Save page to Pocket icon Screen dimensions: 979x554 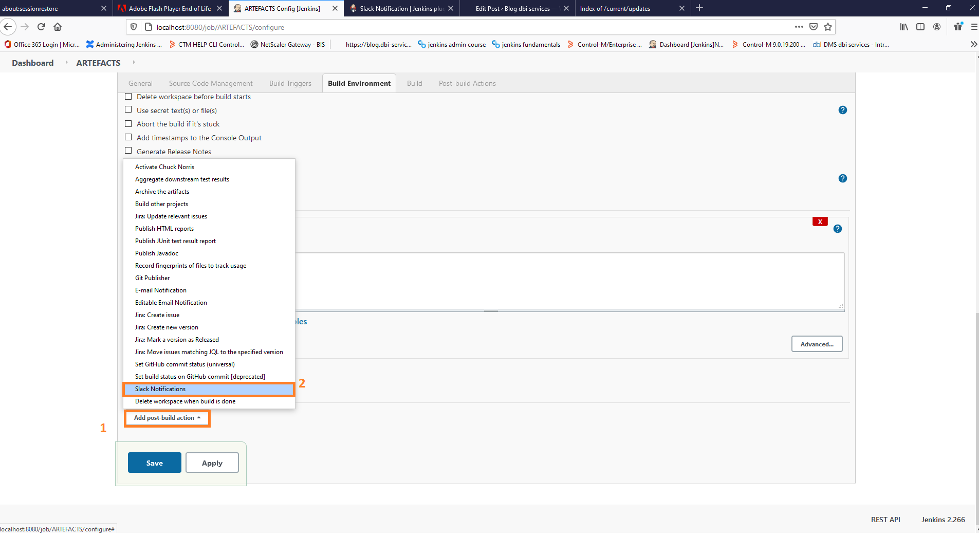[x=814, y=27]
